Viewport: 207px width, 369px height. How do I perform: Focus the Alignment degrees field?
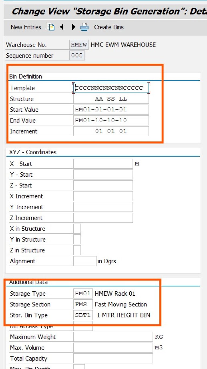coord(85,261)
